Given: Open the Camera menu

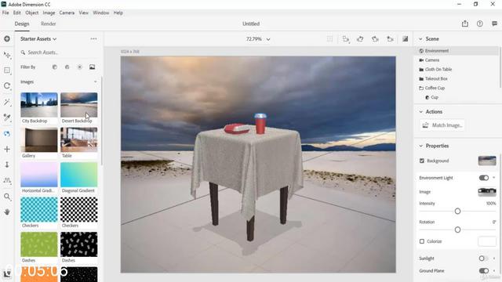Looking at the screenshot, I should point(67,13).
